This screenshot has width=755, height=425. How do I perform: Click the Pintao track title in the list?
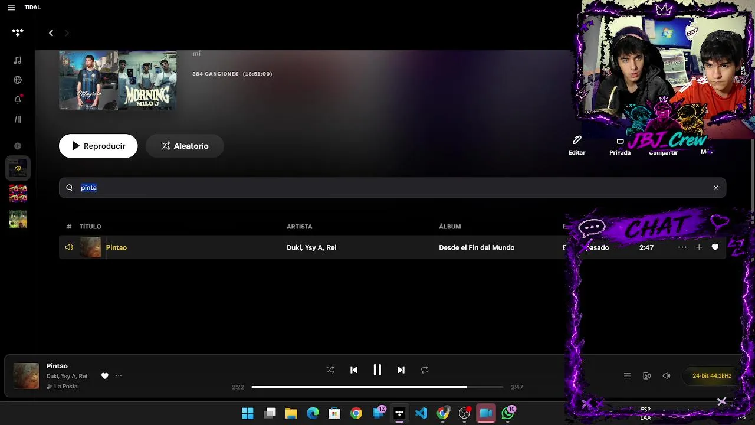click(x=116, y=247)
